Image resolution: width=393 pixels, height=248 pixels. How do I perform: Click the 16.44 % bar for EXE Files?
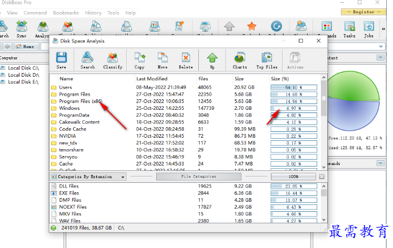294,193
